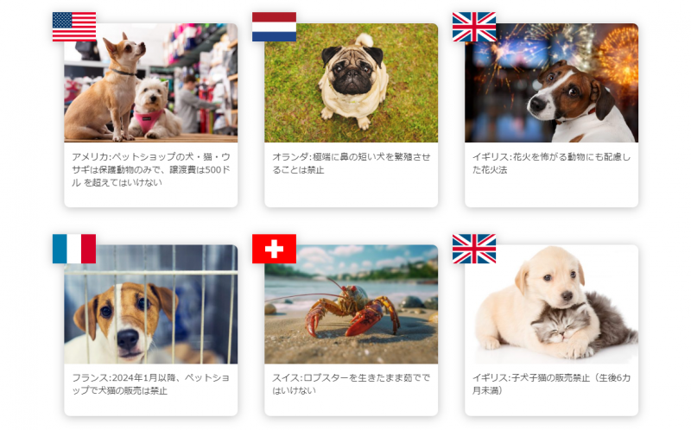
Task: Click the UK flag on puppy-kitten card
Action: click(474, 249)
